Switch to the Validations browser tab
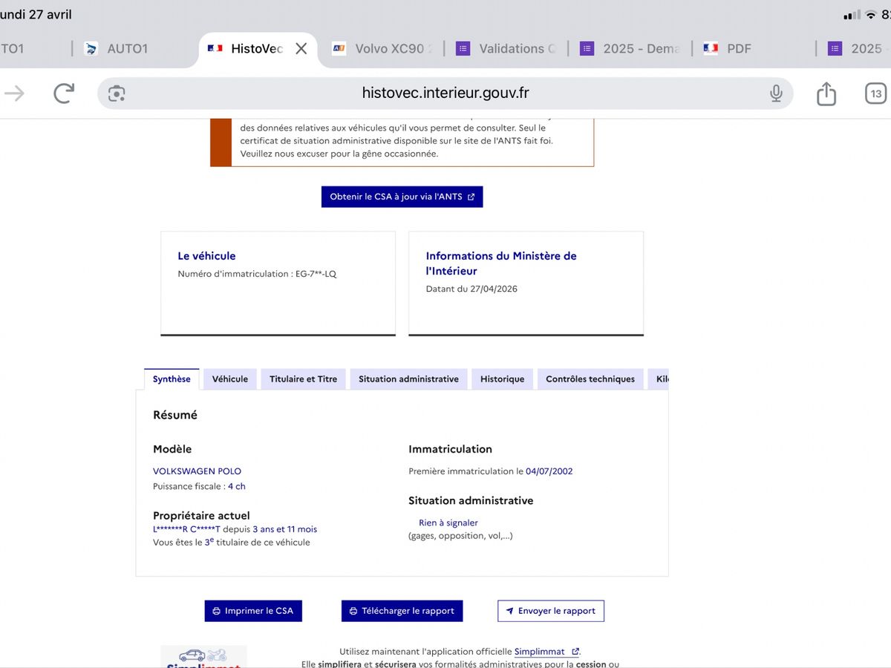Screen dimensions: 891x668 coord(506,48)
